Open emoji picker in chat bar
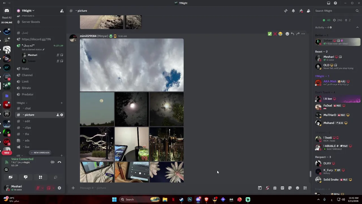This screenshot has width=362, height=204. 298,188
